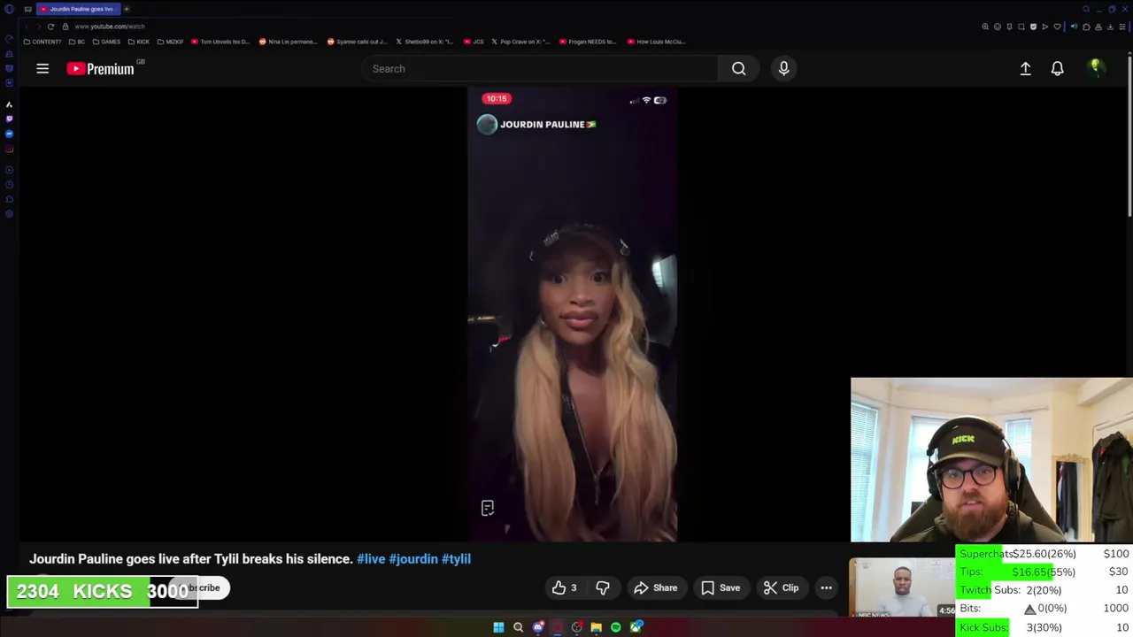Open the browser extensions cube icon
The image size is (1133, 637).
click(x=1086, y=27)
